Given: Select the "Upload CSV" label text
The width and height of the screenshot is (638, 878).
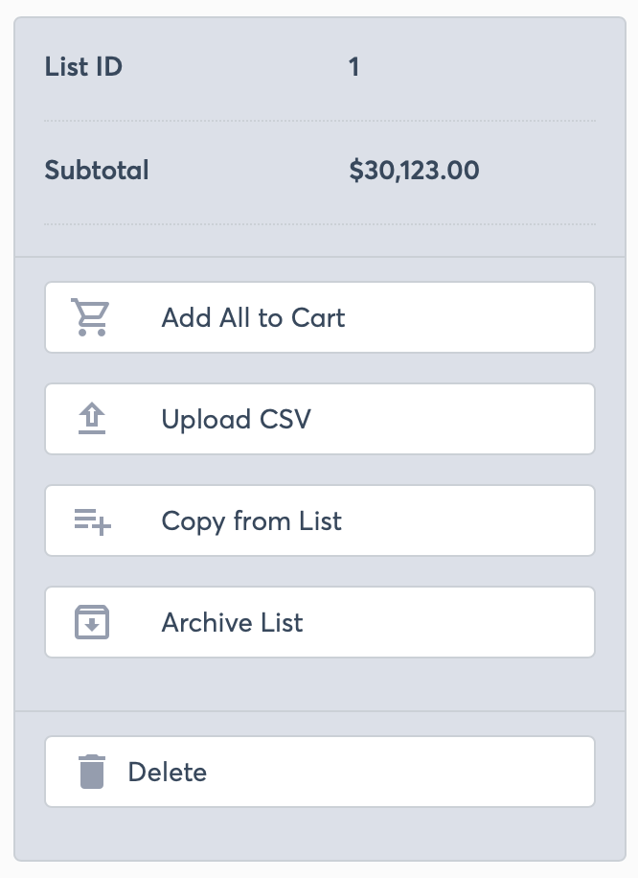Looking at the screenshot, I should (x=237, y=420).
